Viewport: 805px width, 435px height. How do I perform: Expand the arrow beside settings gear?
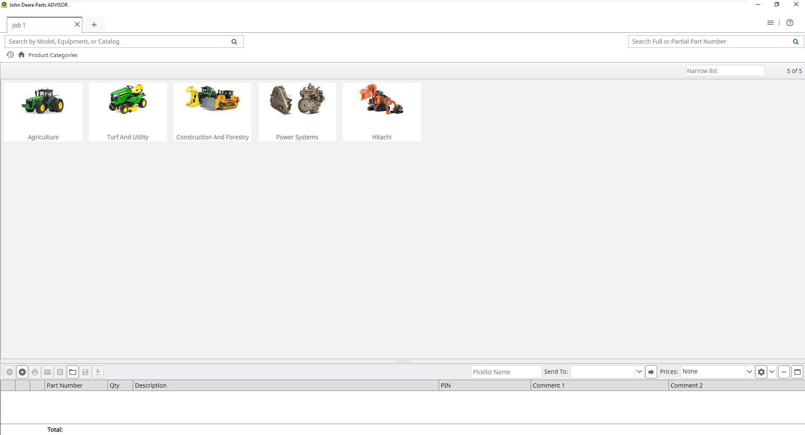pyautogui.click(x=772, y=372)
